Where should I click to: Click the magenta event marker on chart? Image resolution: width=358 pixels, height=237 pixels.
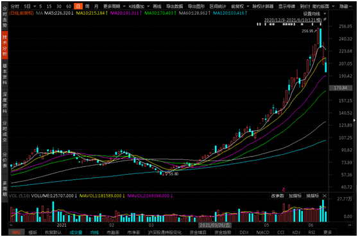[284, 189]
